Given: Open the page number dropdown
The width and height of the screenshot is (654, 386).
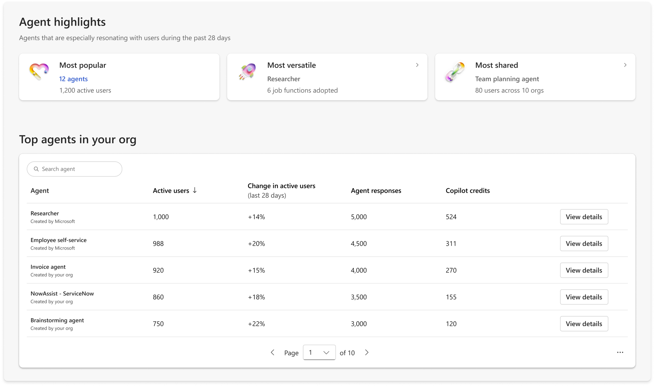Looking at the screenshot, I should point(319,353).
